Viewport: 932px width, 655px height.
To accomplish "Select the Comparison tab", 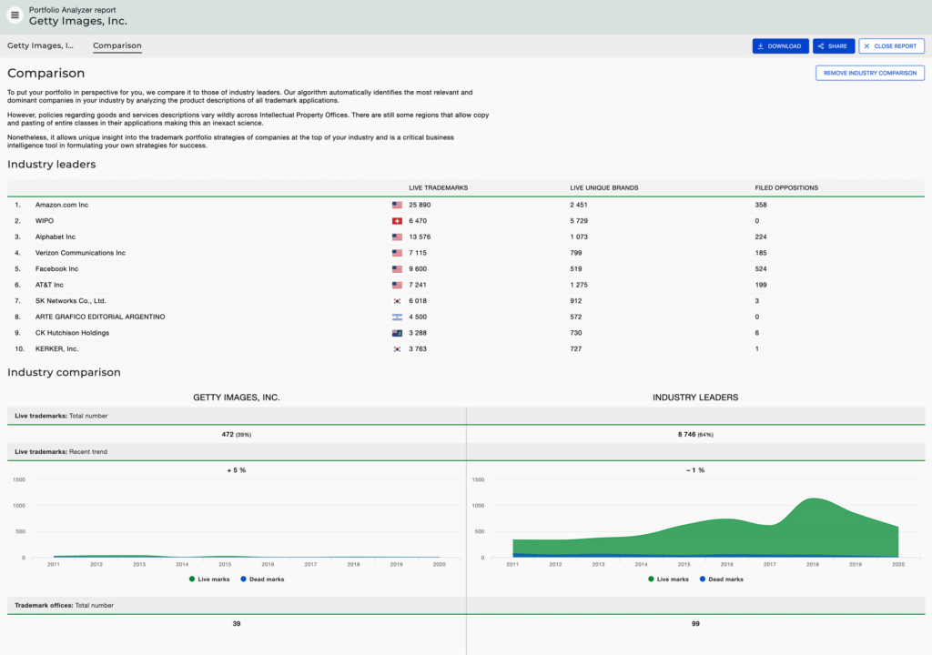I will click(117, 45).
